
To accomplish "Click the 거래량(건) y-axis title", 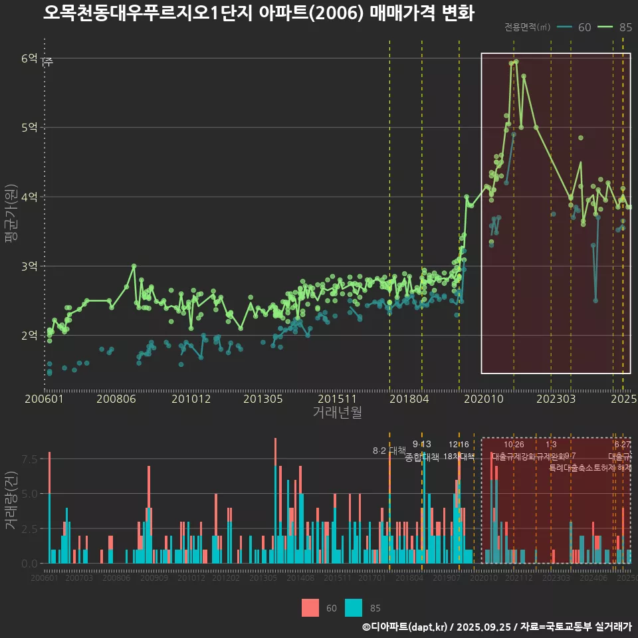I will coord(10,500).
